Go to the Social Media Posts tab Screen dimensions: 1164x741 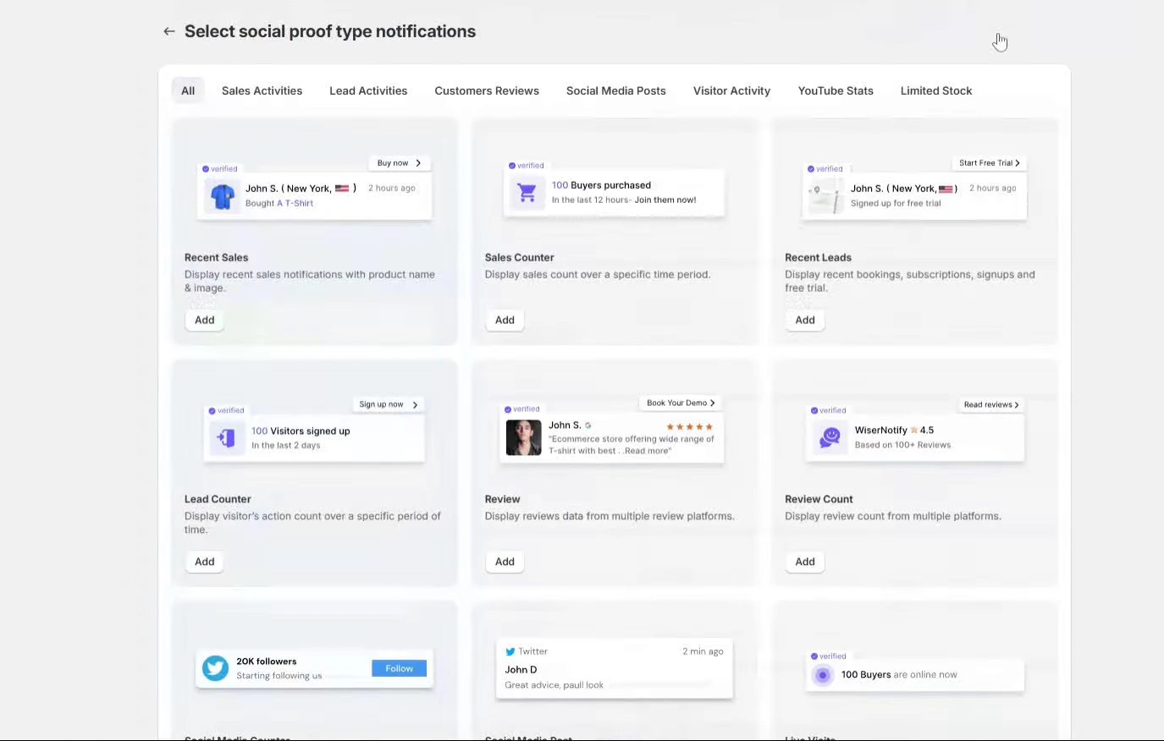(616, 91)
